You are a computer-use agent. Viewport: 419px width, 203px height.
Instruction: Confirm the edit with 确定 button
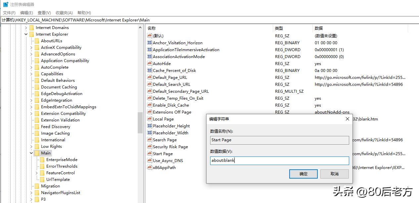(303, 174)
